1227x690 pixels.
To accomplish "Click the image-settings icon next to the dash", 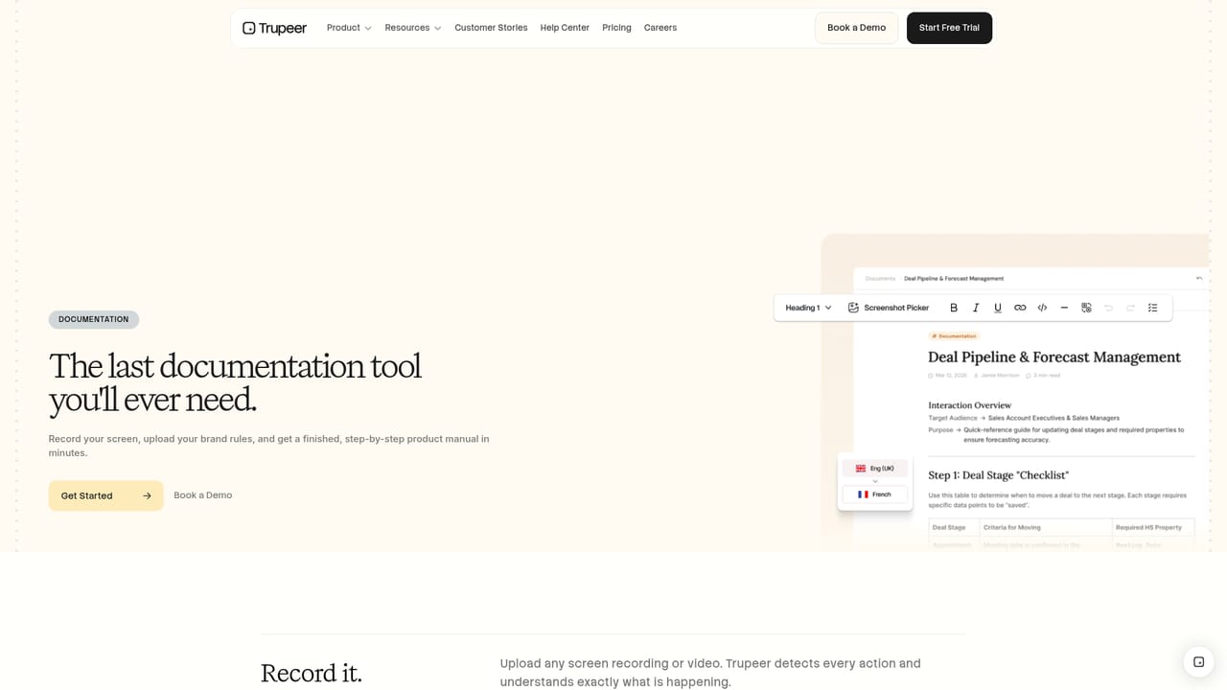I will coord(1086,308).
